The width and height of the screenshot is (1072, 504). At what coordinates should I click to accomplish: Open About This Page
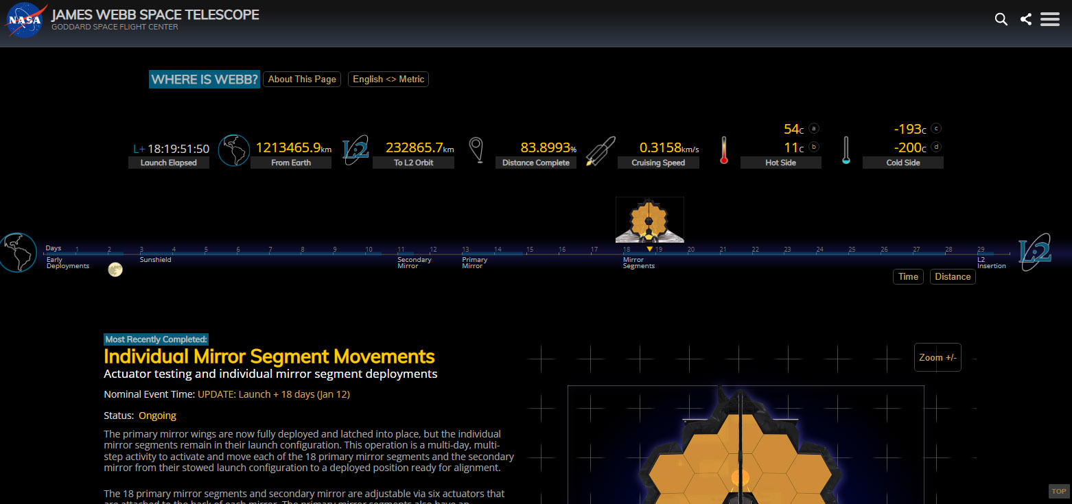coord(302,80)
